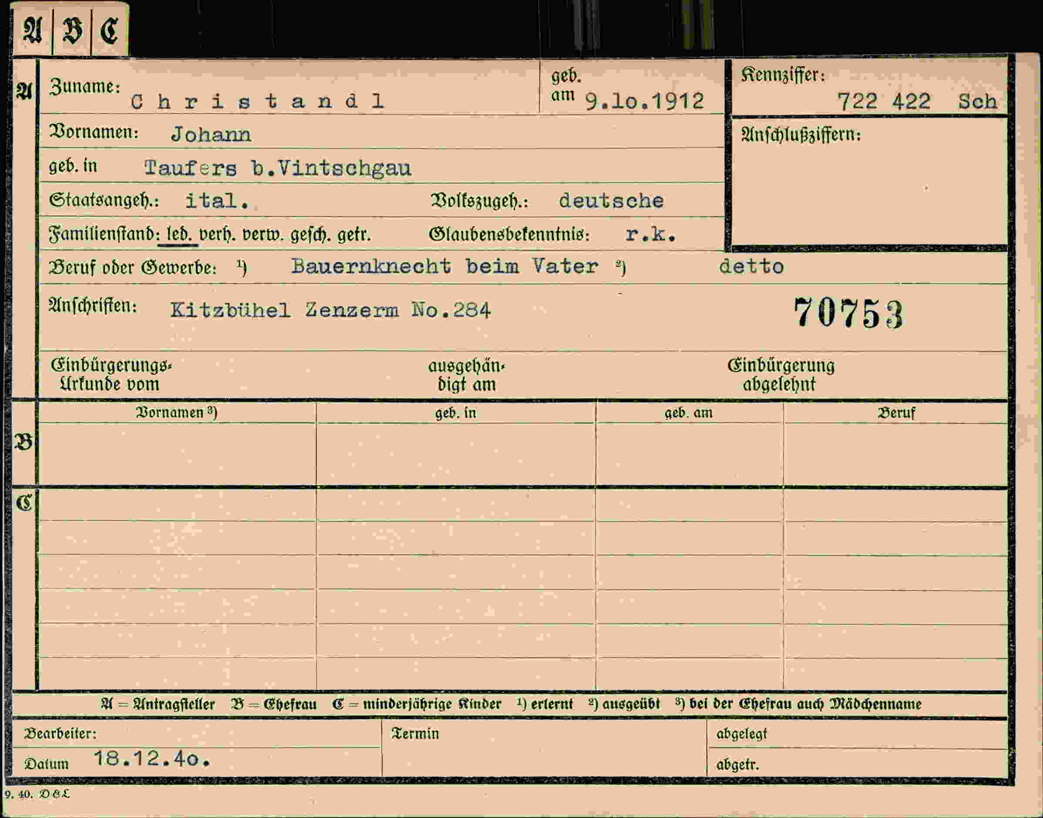Click the stamped number '70753'
The width and height of the screenshot is (1043, 818).
click(848, 313)
